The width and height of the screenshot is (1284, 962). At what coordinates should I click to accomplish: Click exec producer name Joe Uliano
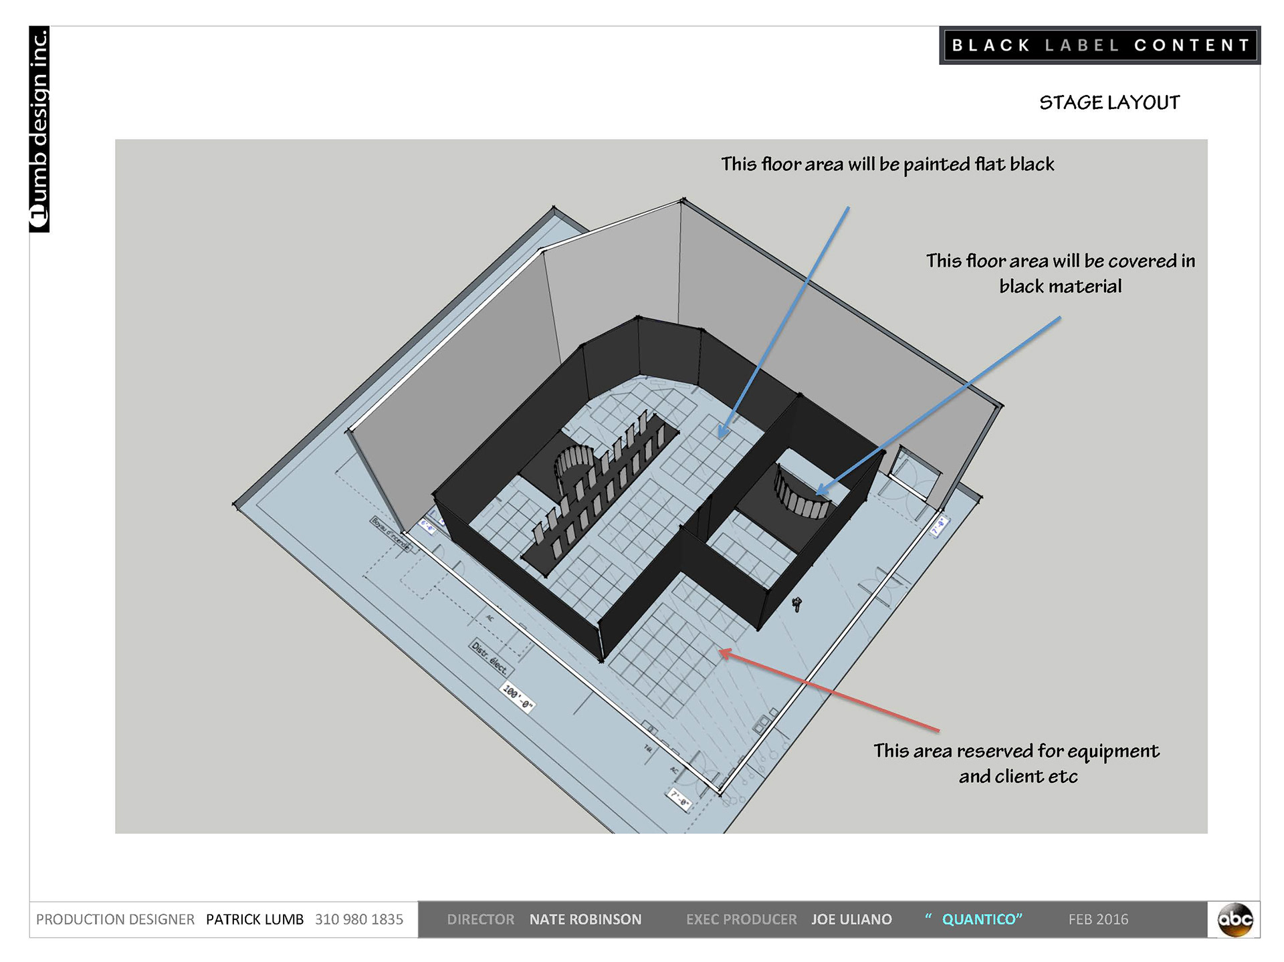click(851, 919)
